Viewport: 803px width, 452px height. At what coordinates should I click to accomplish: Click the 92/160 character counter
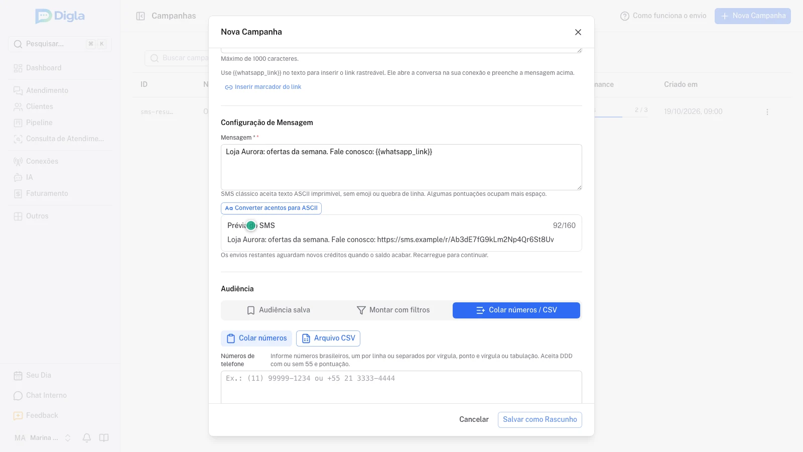point(564,225)
